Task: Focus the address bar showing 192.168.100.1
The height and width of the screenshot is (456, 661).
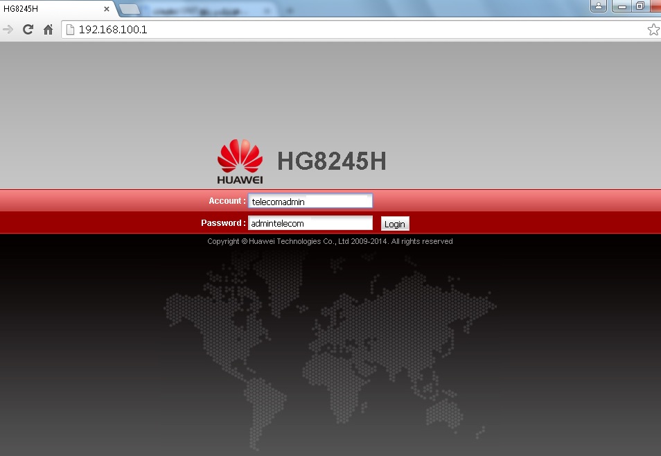Action: 346,30
